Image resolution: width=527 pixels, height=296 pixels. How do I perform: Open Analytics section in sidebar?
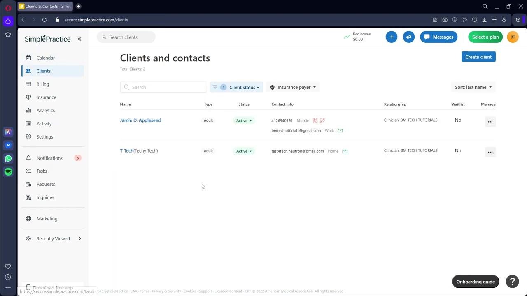pyautogui.click(x=53, y=111)
